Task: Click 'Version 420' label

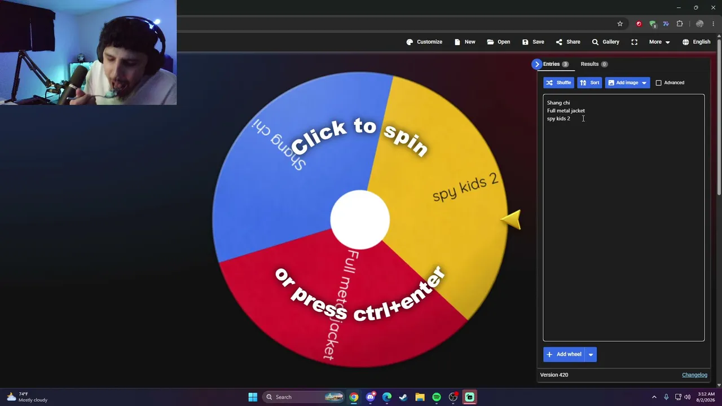Action: [x=554, y=375]
